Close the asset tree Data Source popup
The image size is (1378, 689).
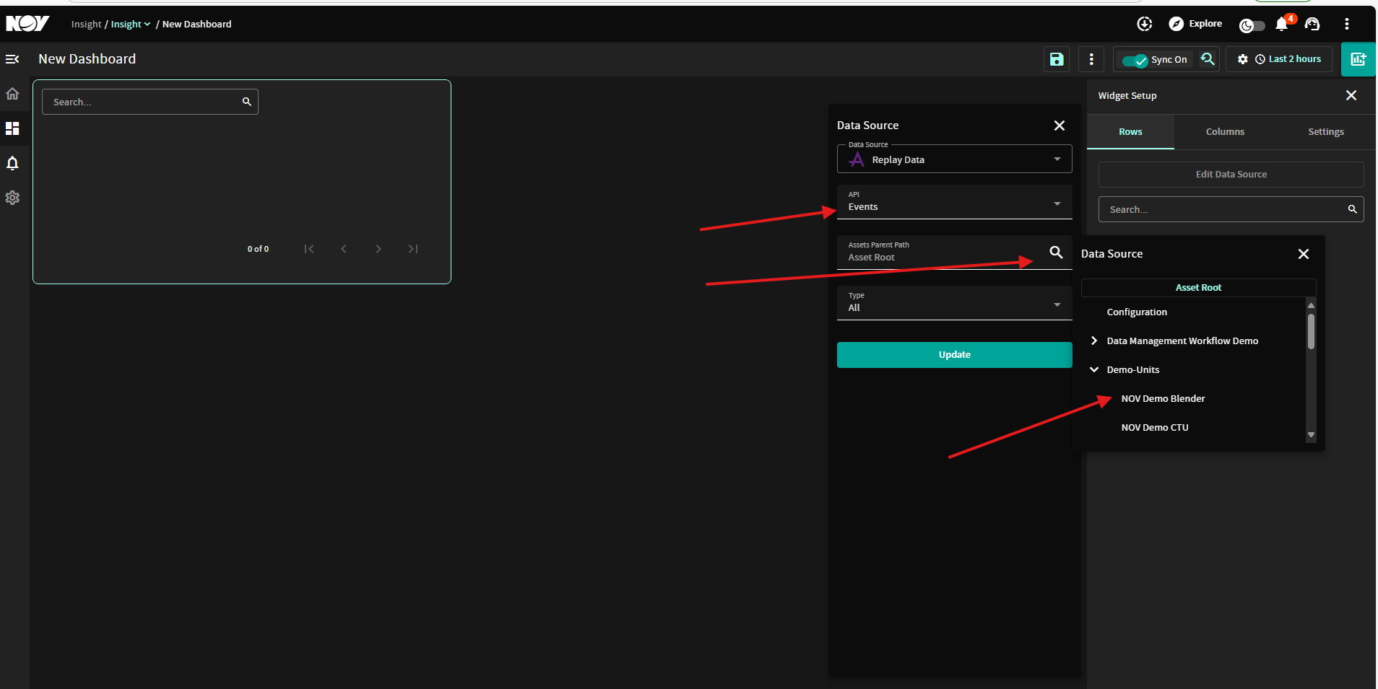1304,254
